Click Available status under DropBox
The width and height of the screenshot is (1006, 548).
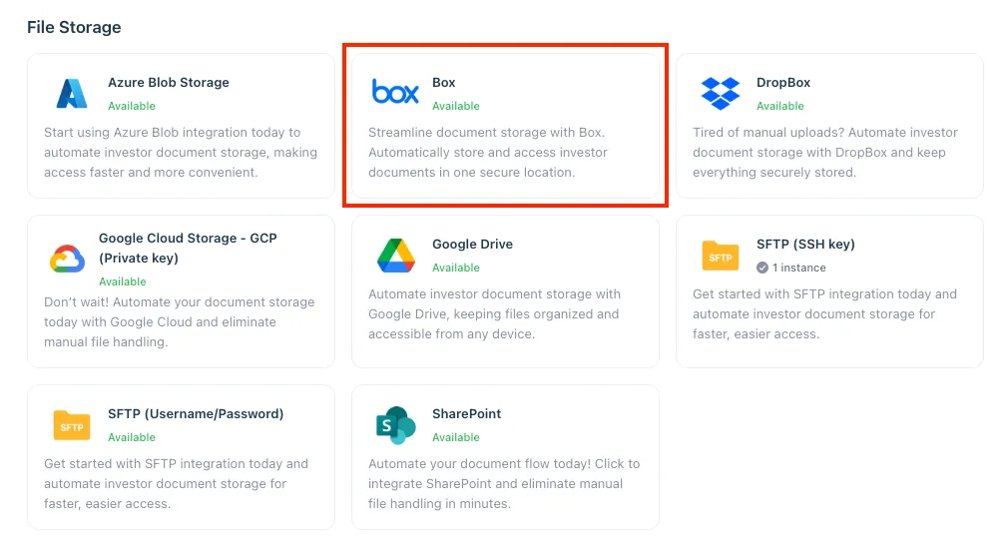click(779, 106)
